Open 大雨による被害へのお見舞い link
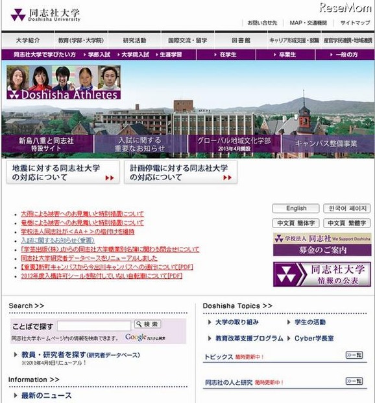375x403 pixels. (82, 214)
